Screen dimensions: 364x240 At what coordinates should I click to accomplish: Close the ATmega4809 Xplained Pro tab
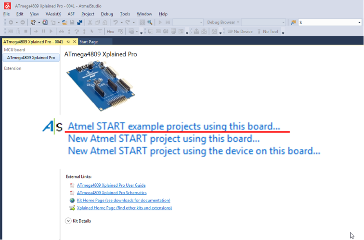pos(74,42)
